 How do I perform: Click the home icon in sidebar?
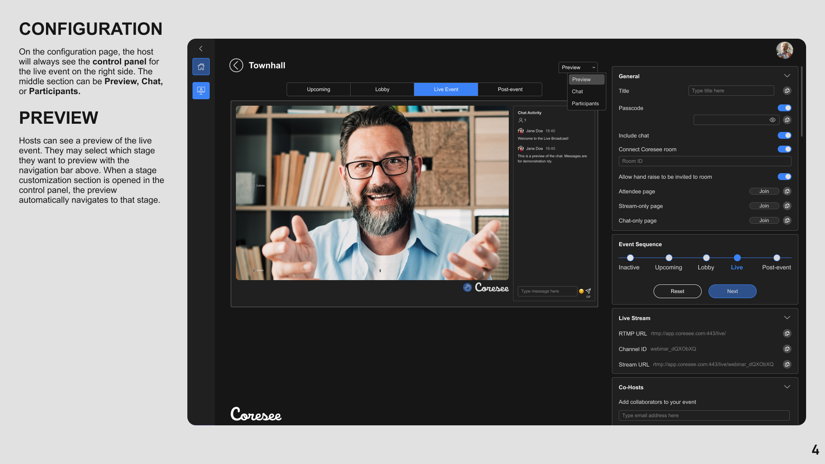tap(201, 67)
